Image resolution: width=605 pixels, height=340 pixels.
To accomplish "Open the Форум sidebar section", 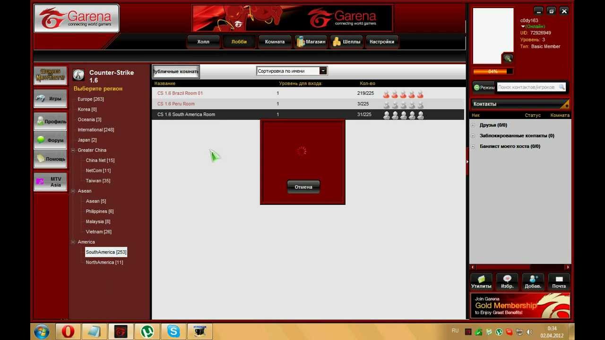I will (50, 140).
